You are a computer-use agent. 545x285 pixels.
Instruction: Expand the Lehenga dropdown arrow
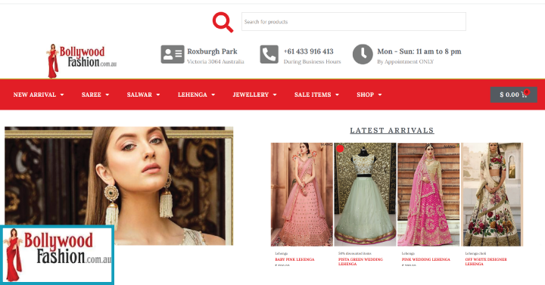pyautogui.click(x=213, y=94)
